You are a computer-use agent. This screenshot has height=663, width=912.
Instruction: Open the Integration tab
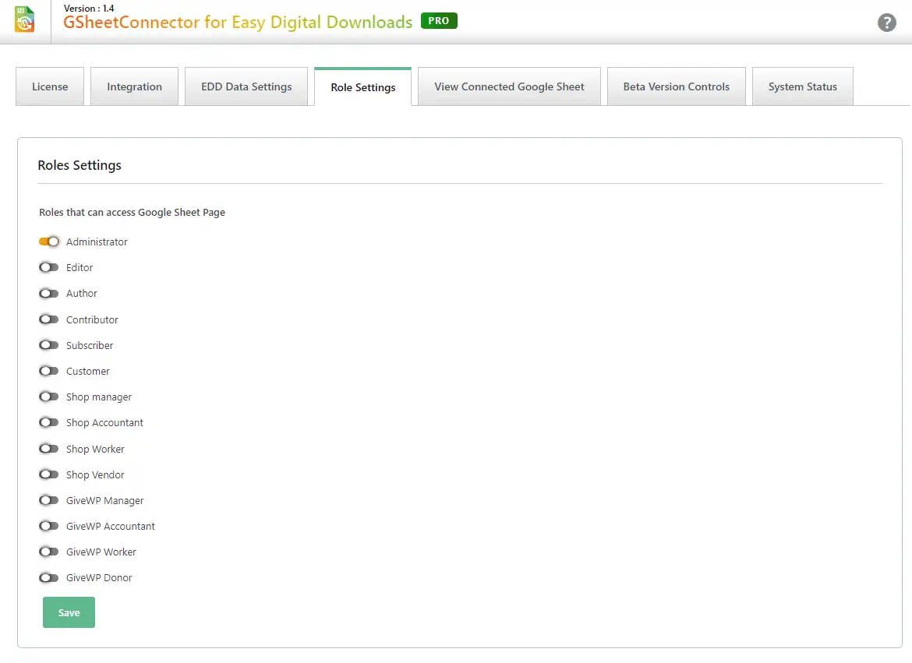click(x=134, y=86)
